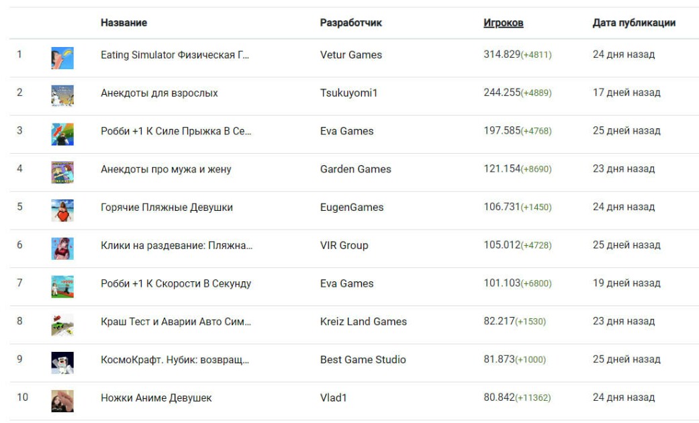This screenshot has height=423, width=699.
Task: Click the Дата публикации column header
Action: [x=634, y=23]
